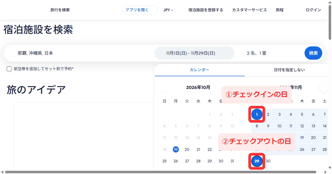Click the blue 検索 button
Image resolution: width=332 pixels, height=174 pixels.
[x=313, y=53]
